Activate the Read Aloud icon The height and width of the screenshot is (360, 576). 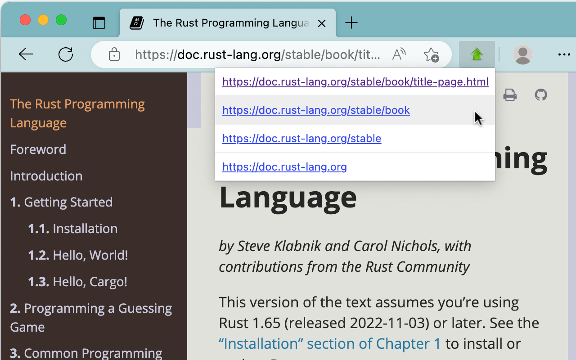(399, 54)
